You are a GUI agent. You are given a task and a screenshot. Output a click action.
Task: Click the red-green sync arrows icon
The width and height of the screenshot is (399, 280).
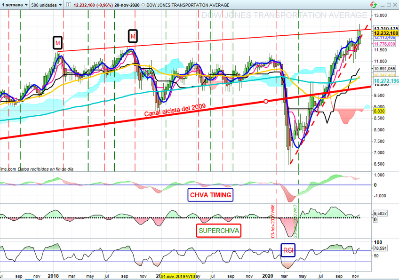(x=374, y=5)
